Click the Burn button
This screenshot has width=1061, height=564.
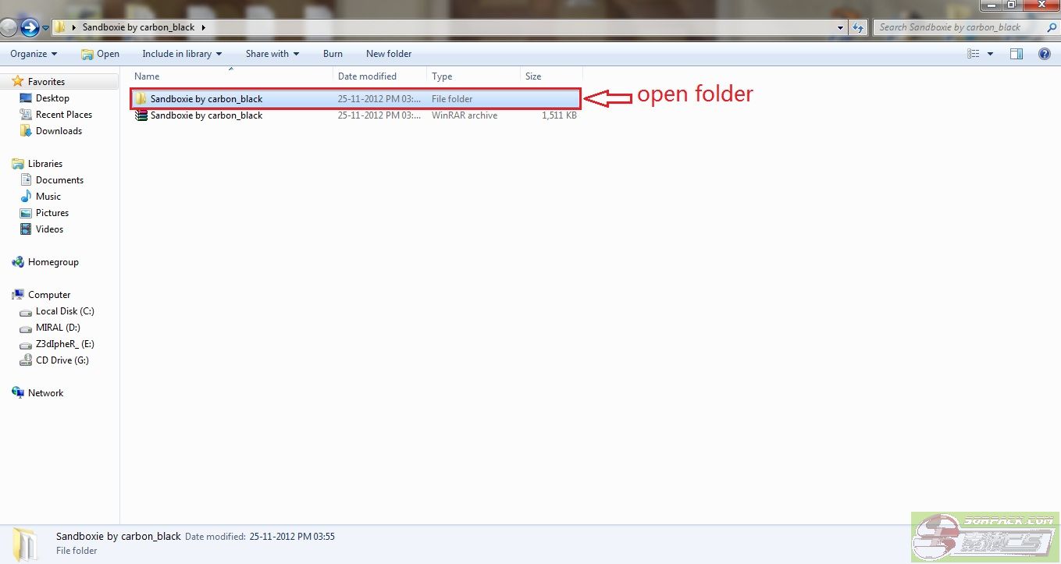pos(333,54)
